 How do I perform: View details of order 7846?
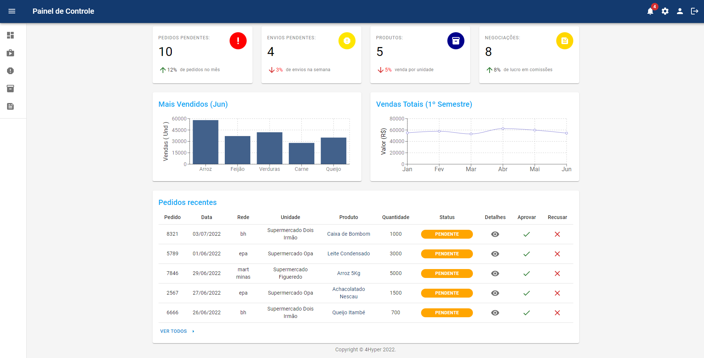(x=495, y=274)
